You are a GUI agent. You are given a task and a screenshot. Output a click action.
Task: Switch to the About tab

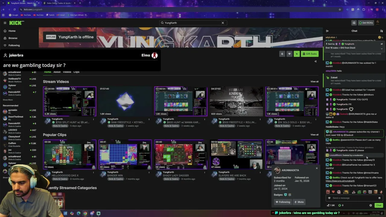[x=57, y=72]
